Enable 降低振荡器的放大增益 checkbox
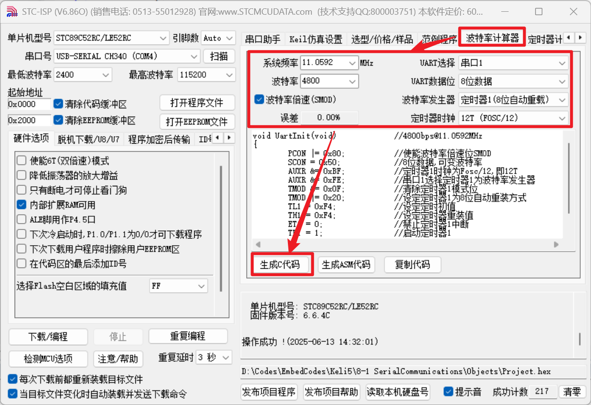Image resolution: width=591 pixels, height=405 pixels. click(x=22, y=176)
